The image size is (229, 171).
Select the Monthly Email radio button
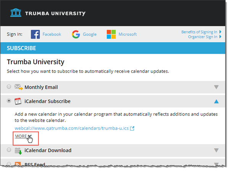click(9, 87)
